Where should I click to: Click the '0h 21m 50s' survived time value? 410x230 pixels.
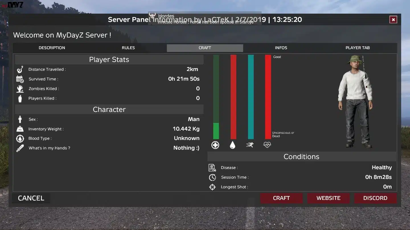pyautogui.click(x=184, y=79)
